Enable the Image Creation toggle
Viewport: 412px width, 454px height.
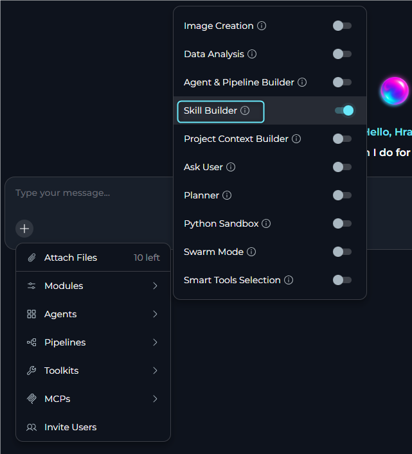coord(342,26)
